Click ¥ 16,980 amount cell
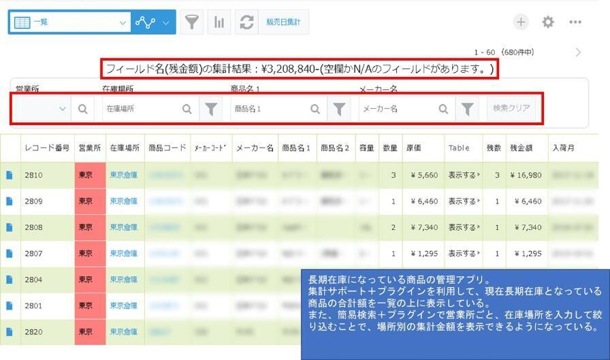 pos(527,175)
